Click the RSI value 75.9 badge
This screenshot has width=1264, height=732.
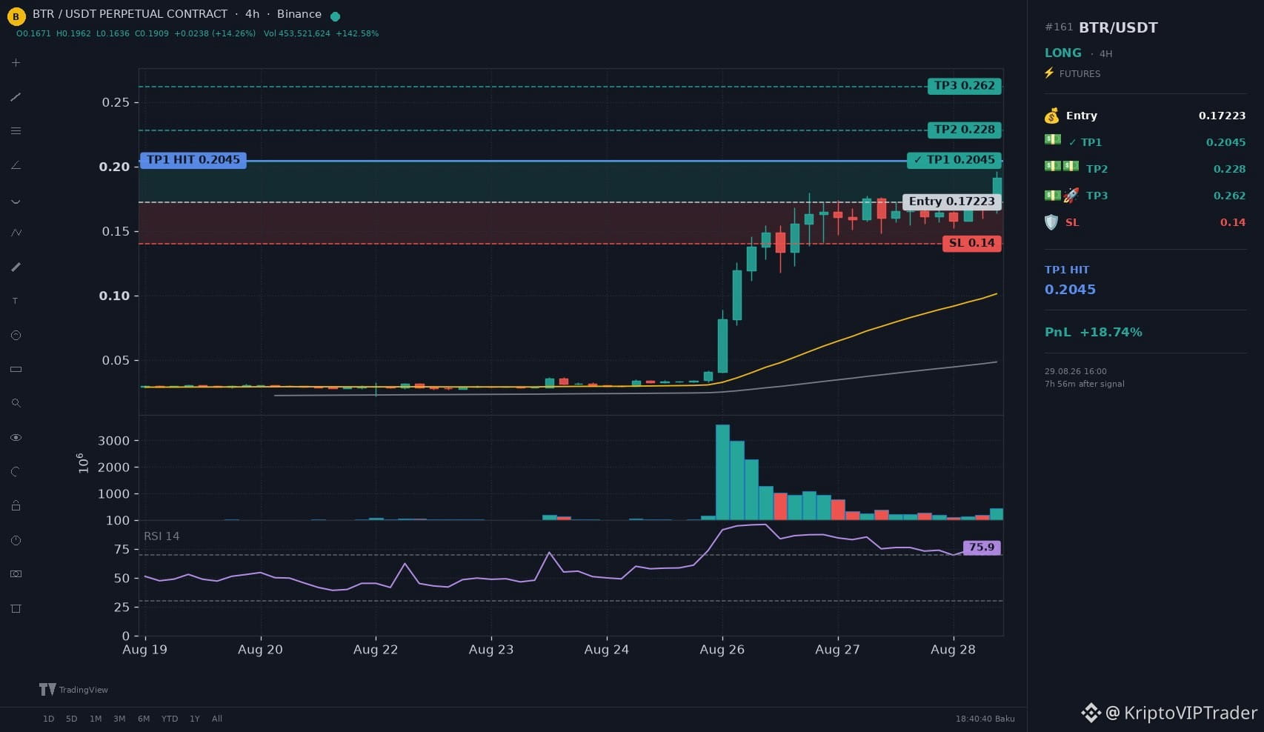click(982, 548)
